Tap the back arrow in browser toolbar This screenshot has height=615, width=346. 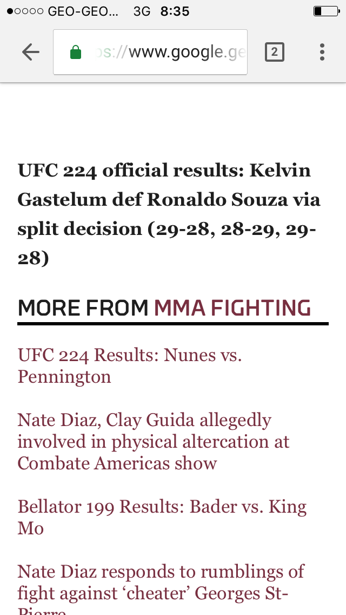pyautogui.click(x=31, y=52)
